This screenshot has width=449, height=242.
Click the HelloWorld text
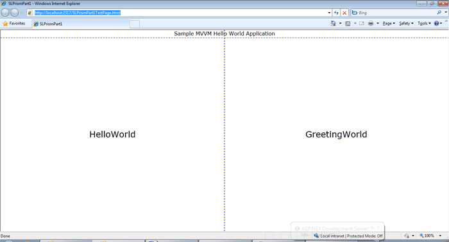click(112, 134)
